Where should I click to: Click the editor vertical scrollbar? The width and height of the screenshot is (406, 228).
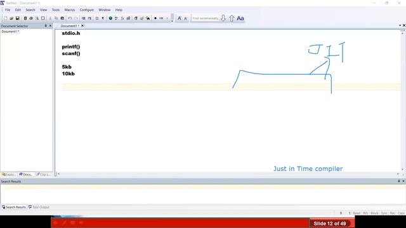[402, 101]
